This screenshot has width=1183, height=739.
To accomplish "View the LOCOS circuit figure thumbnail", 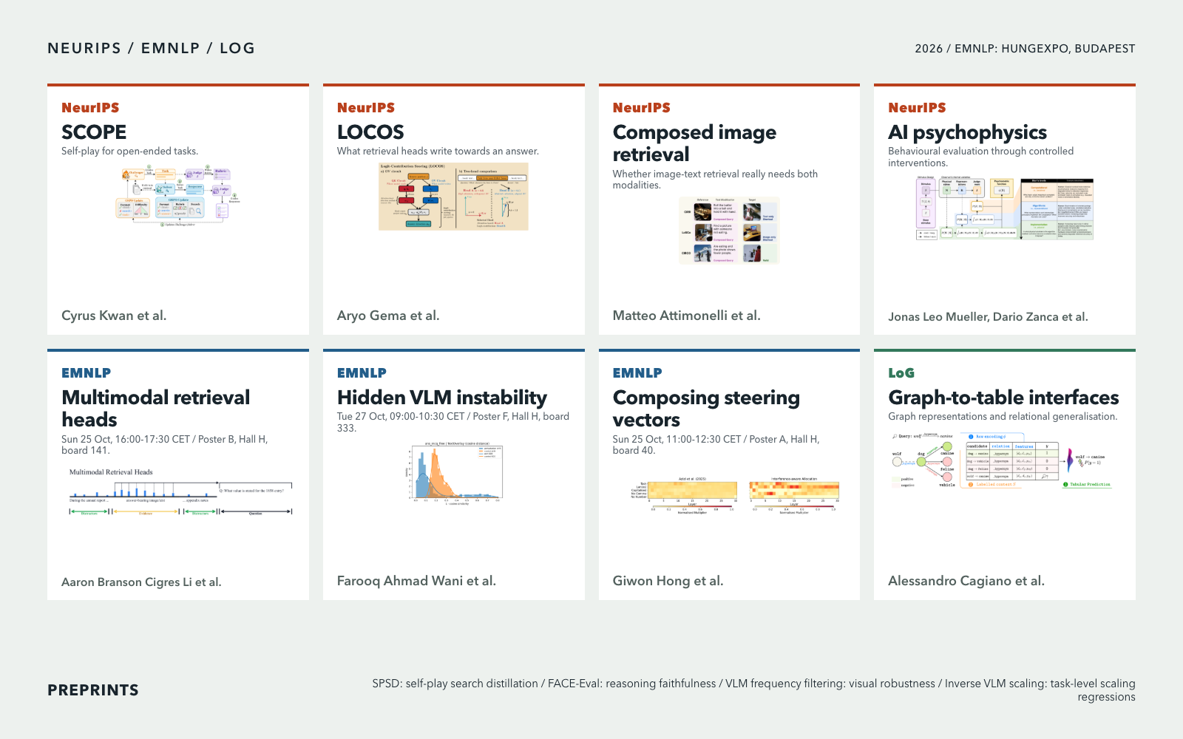I will 453,197.
